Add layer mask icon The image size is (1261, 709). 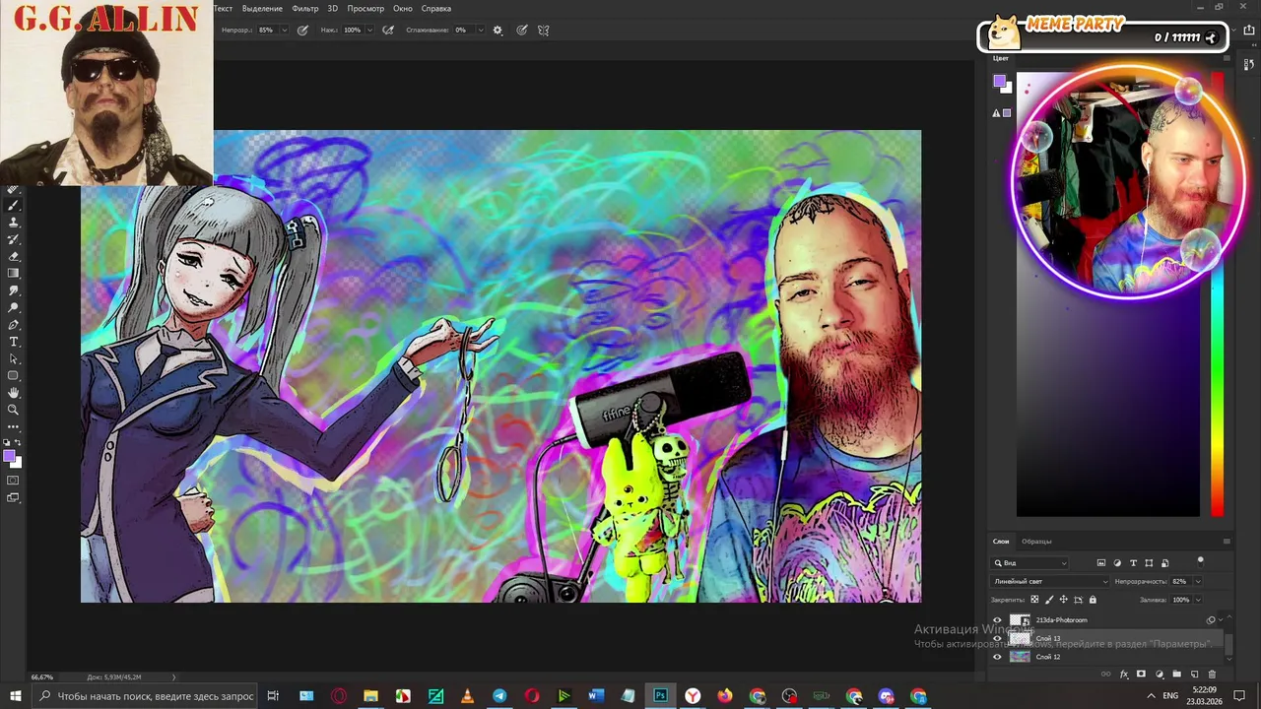pos(1141,674)
